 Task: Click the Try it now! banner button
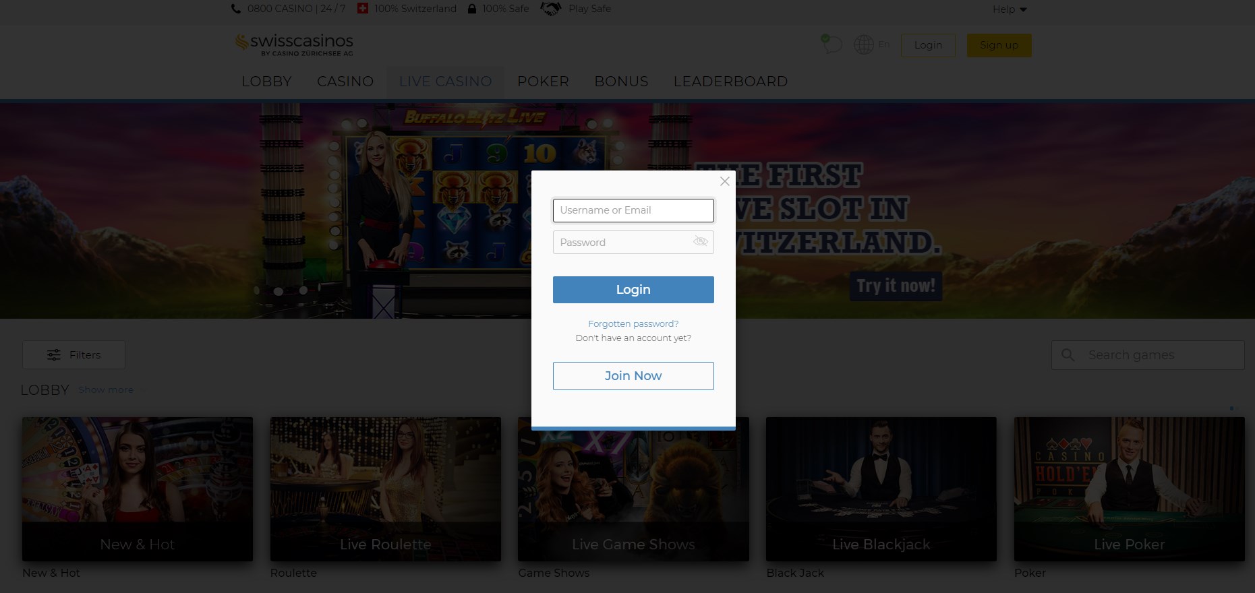(896, 286)
